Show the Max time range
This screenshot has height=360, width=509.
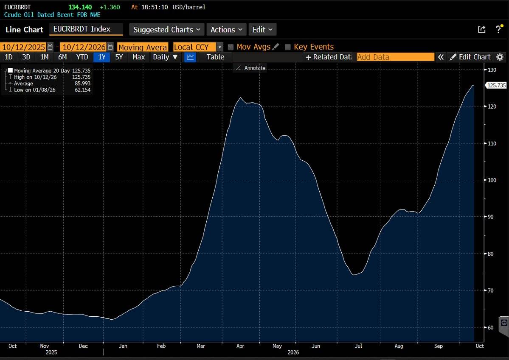(139, 57)
